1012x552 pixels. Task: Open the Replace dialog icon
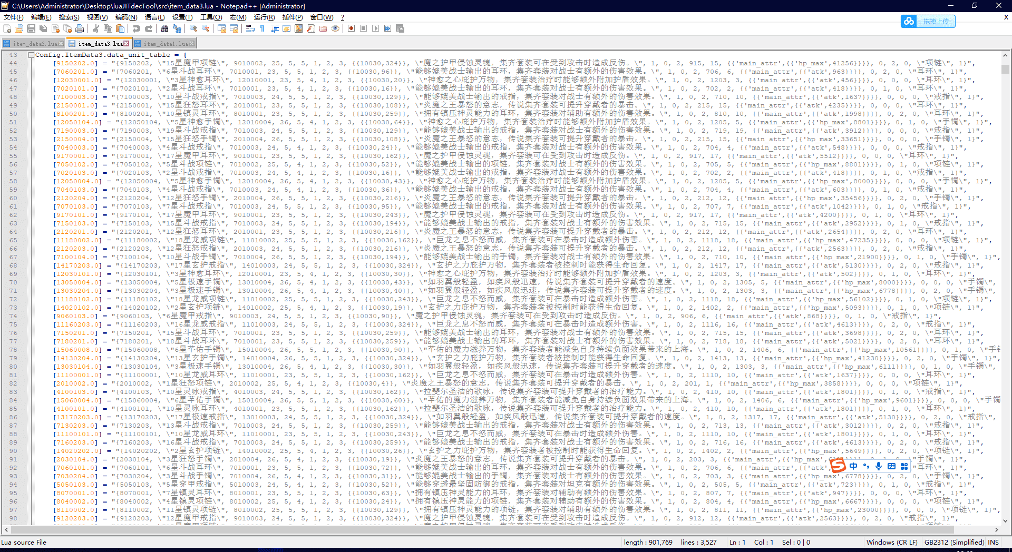click(177, 28)
